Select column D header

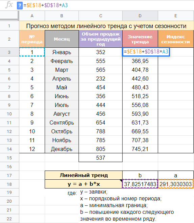(x=140, y=16)
